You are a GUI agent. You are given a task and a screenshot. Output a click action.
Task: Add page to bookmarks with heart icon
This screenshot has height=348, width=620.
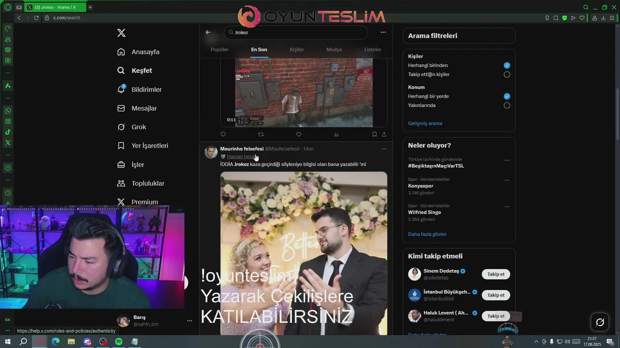point(582,18)
